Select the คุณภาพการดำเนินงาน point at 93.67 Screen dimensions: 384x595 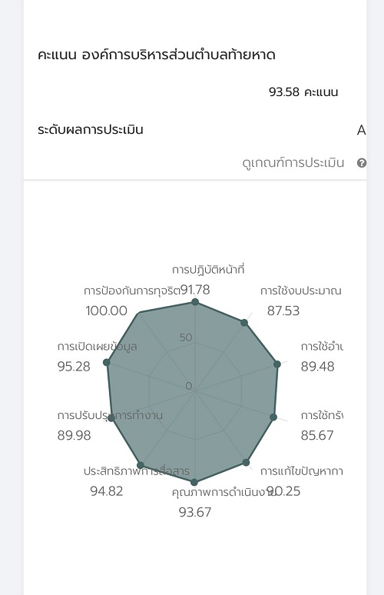coord(194,482)
